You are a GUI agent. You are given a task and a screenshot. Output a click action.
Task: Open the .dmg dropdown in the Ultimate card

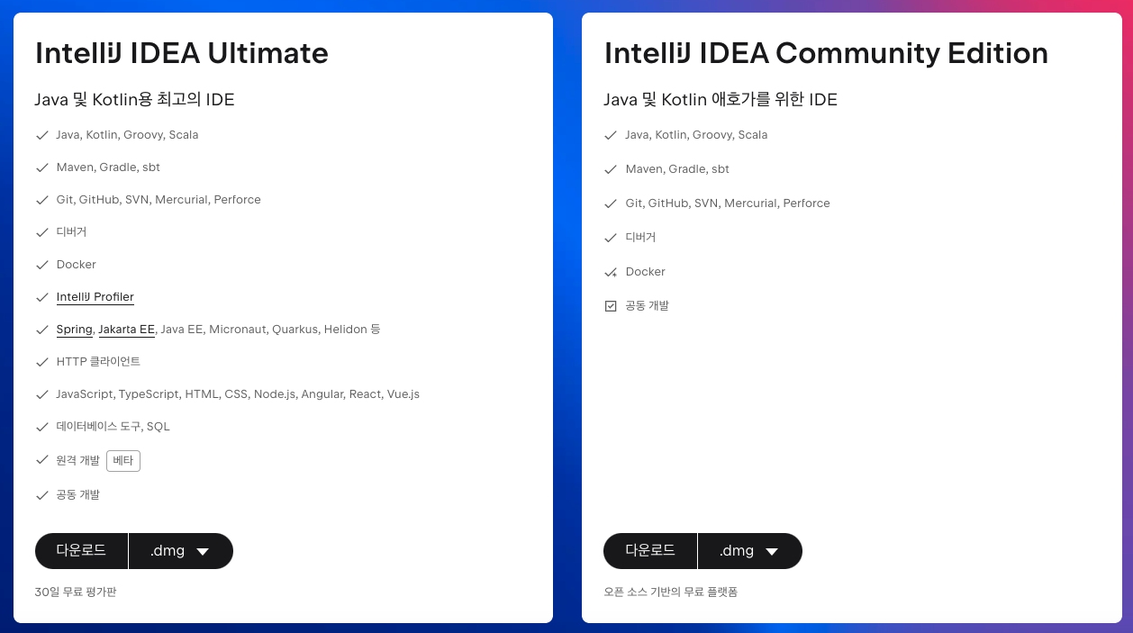tap(181, 551)
